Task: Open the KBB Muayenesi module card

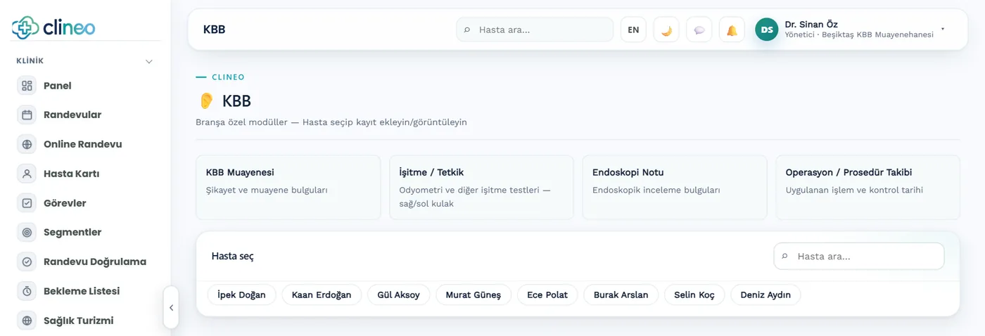Action: tap(288, 187)
